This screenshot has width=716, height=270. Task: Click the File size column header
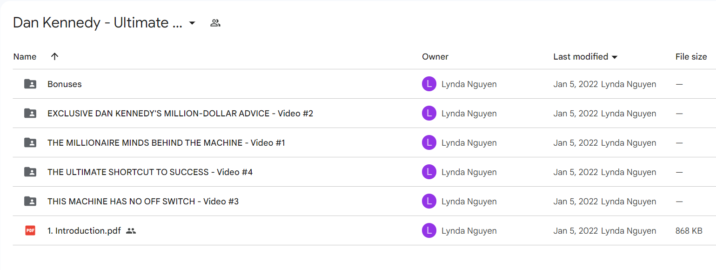point(691,56)
